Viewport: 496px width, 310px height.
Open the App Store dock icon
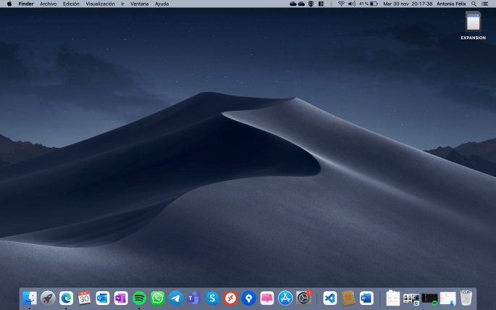coord(285,298)
